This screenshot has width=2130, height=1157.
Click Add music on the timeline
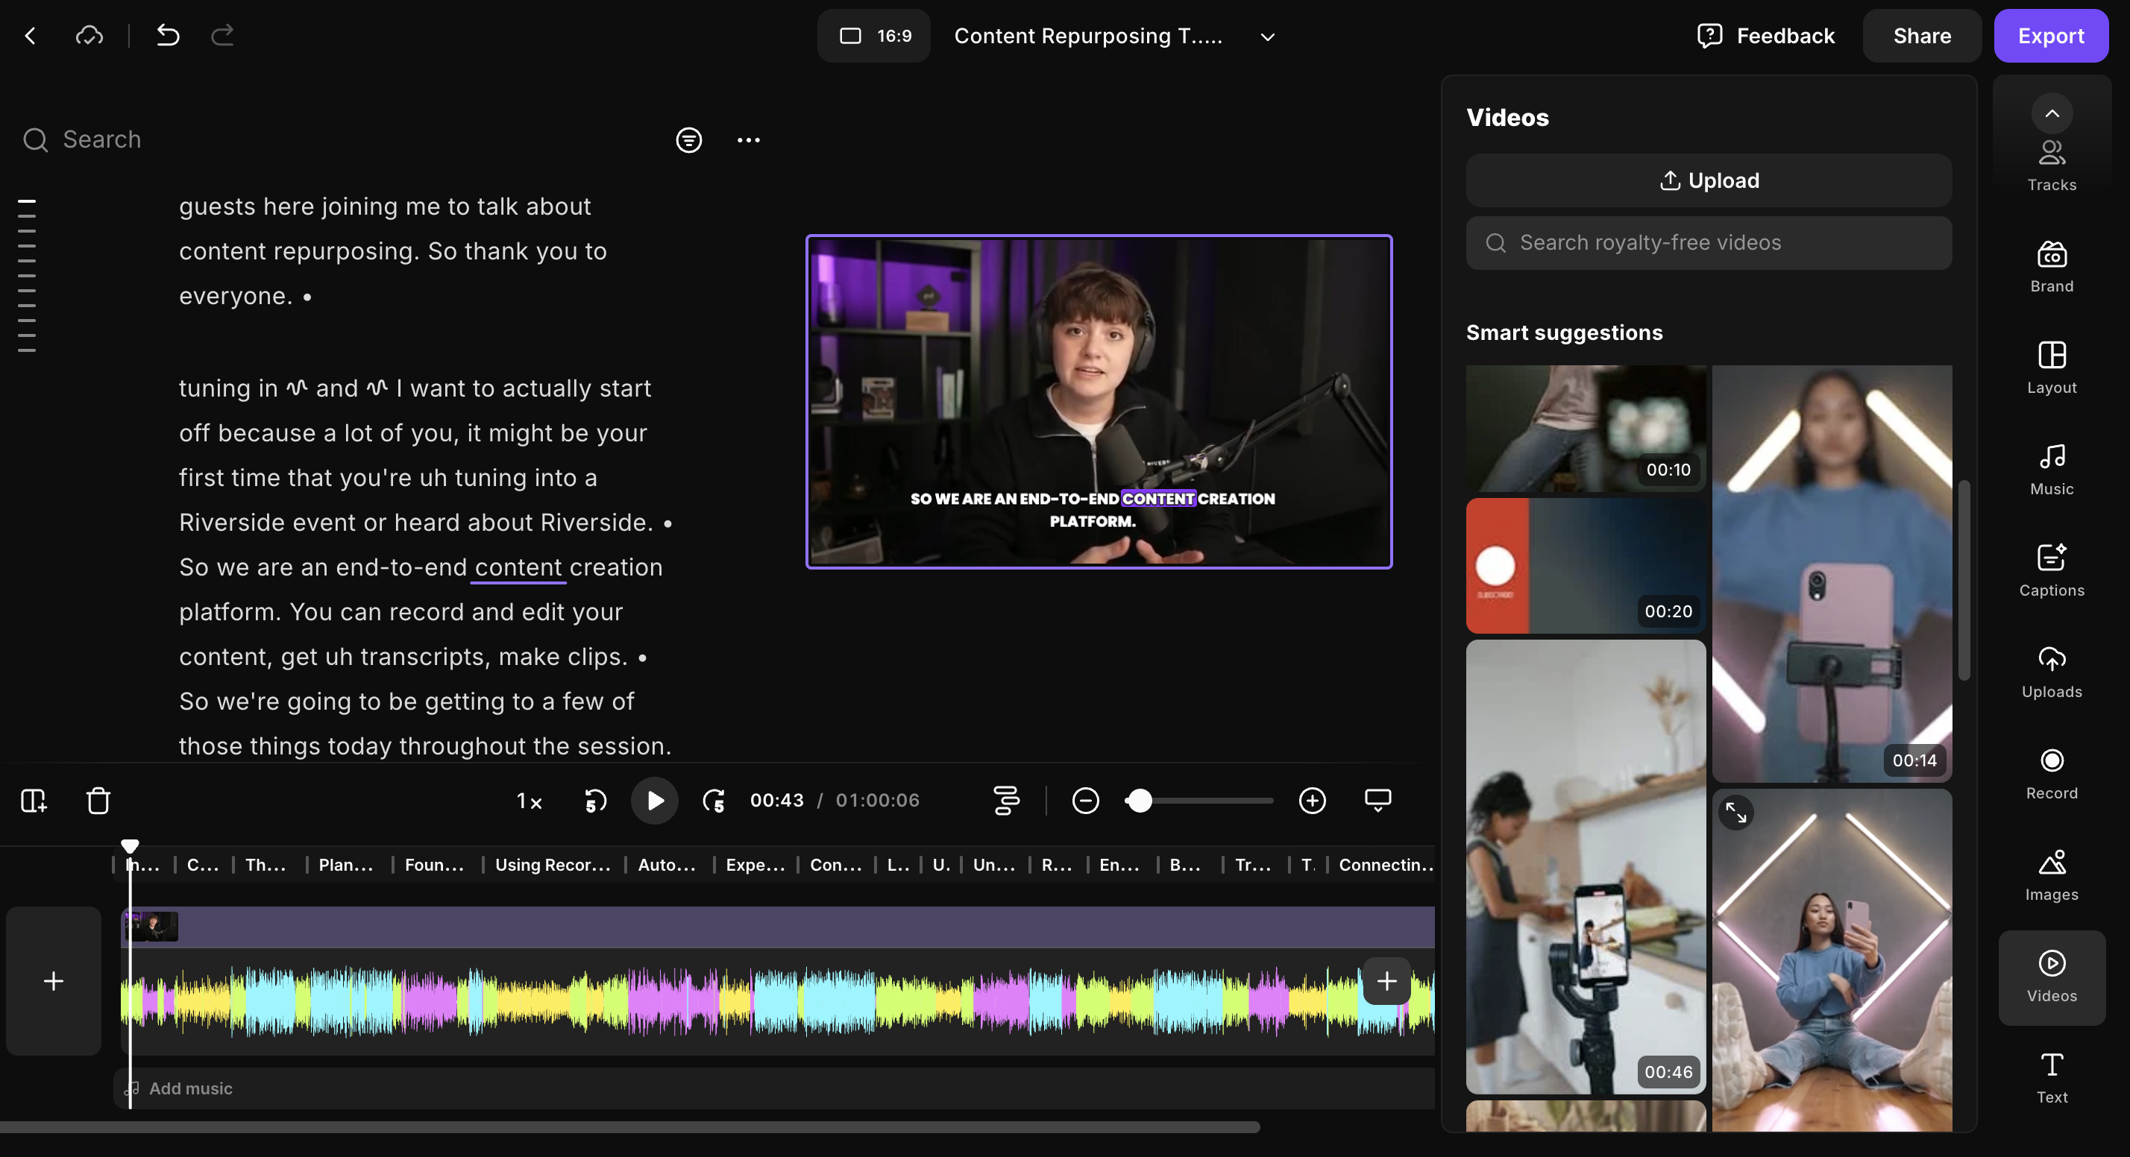[x=190, y=1088]
